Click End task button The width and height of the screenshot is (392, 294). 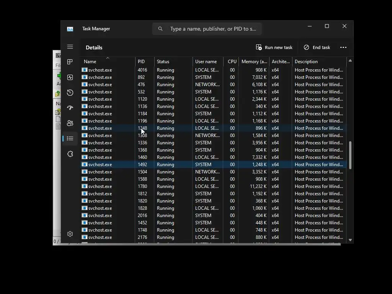tap(317, 47)
